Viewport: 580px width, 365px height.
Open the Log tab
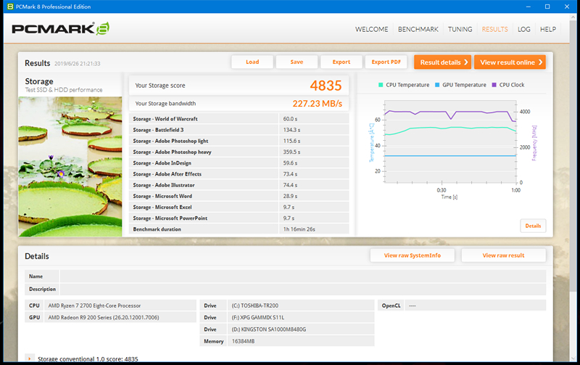pos(523,30)
